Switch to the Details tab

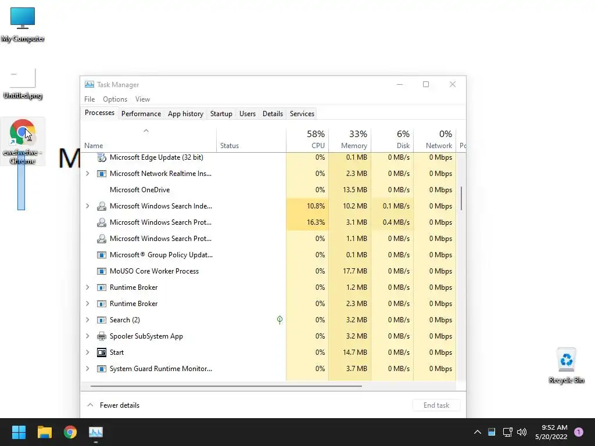tap(273, 114)
